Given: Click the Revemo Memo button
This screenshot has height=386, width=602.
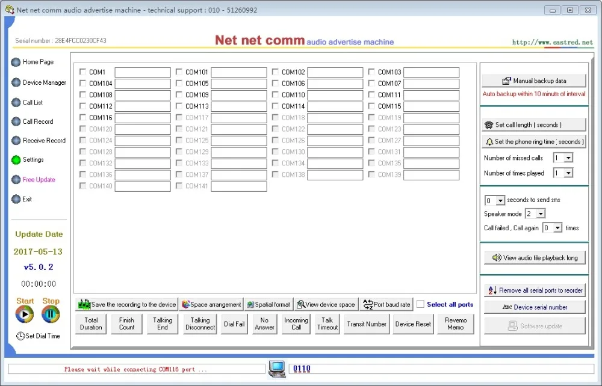Looking at the screenshot, I should pos(455,324).
